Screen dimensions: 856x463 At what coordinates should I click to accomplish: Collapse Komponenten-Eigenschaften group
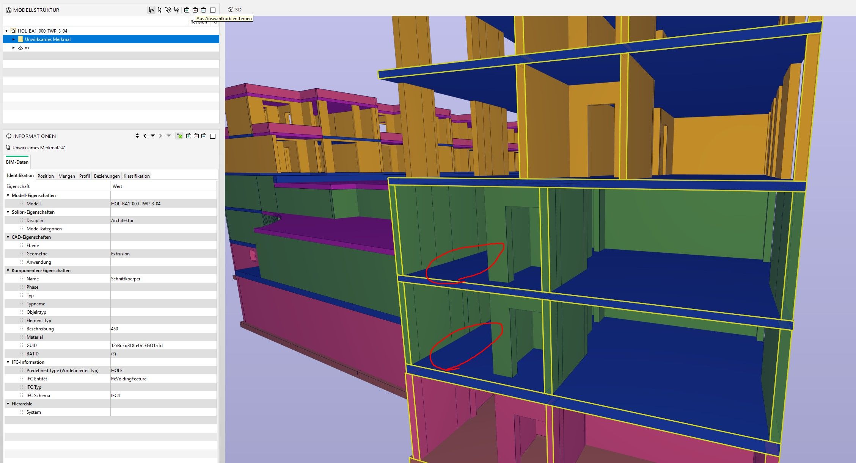pos(8,270)
